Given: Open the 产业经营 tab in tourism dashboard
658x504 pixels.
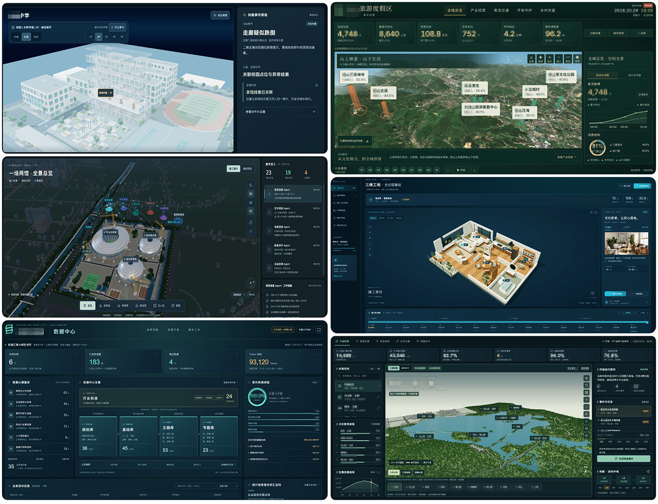Looking at the screenshot, I should tap(478, 10).
